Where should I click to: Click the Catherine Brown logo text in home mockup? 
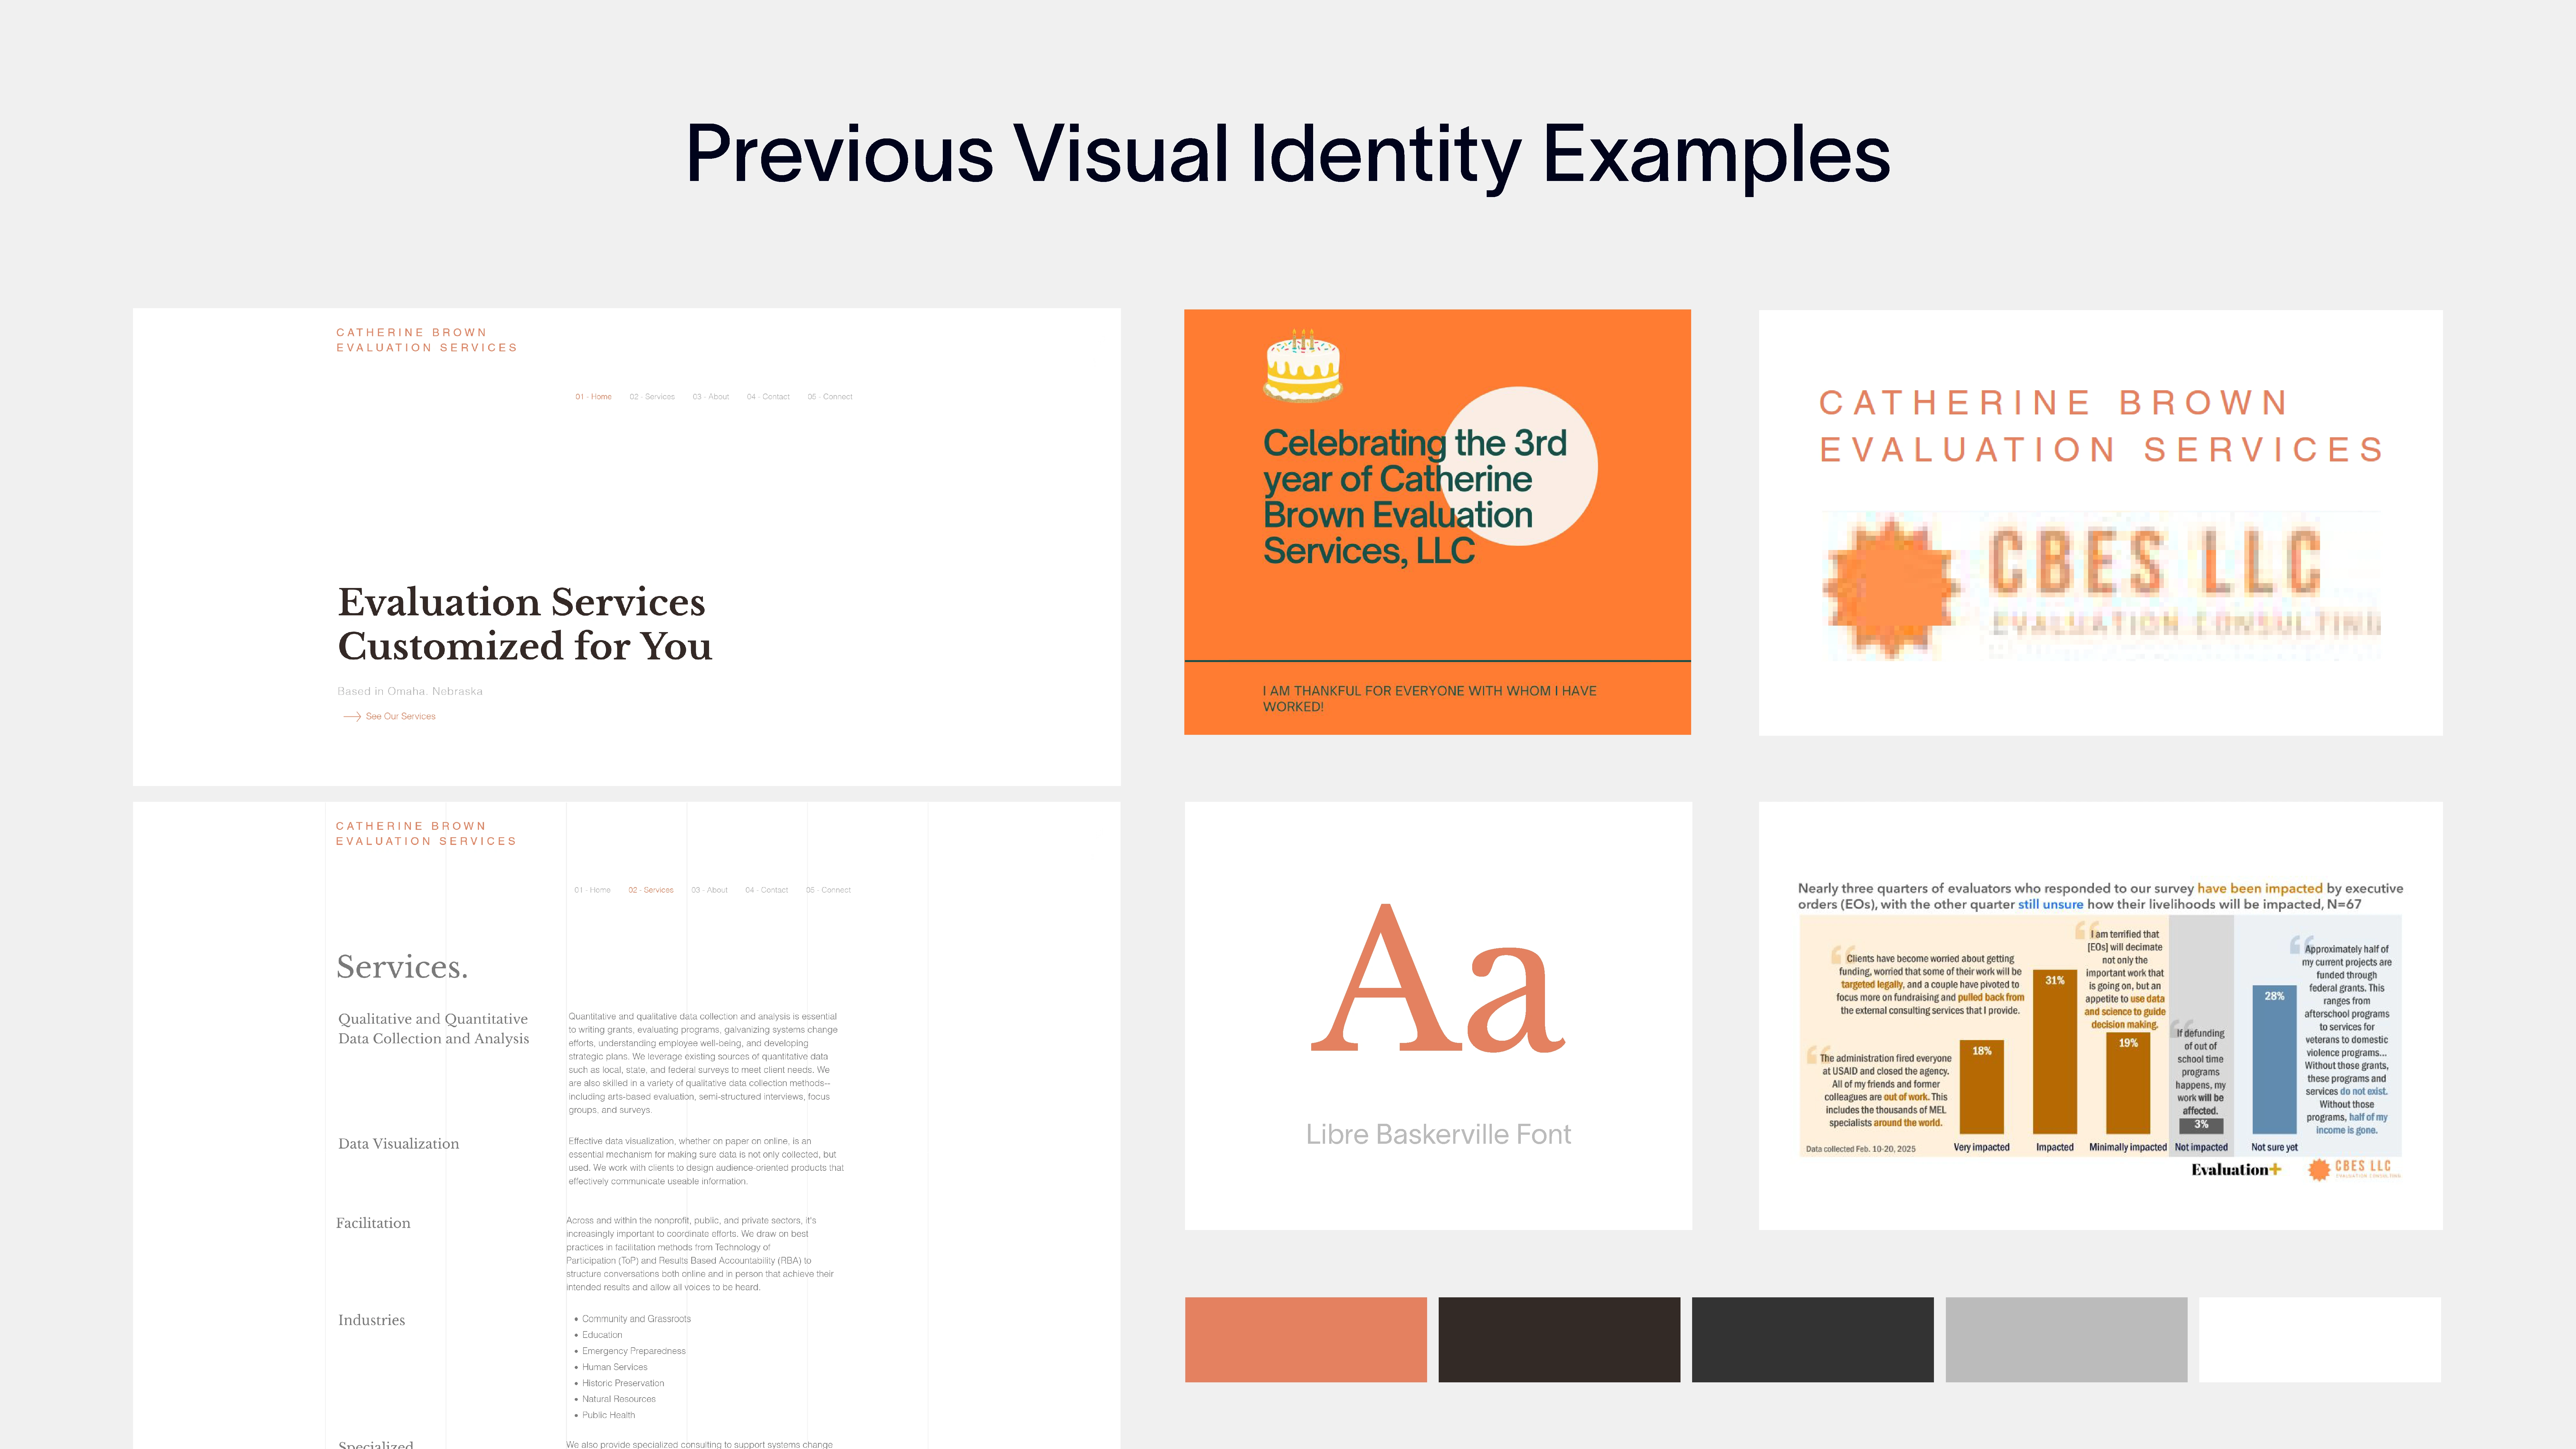[x=427, y=340]
